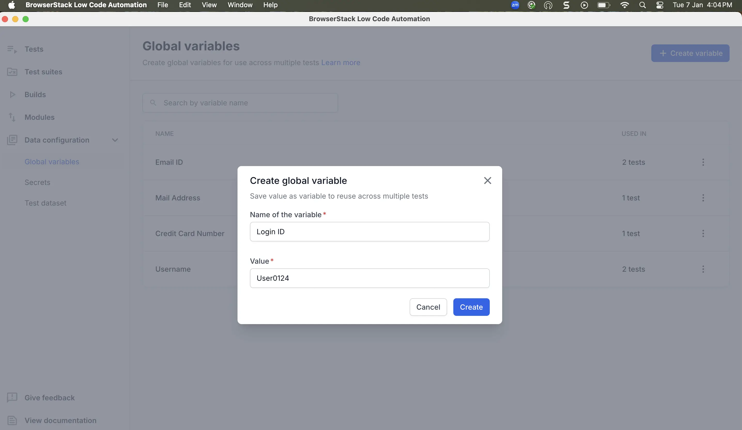Screen dimensions: 742x430
Task: Collapse the Data configuration chevron
Action: 115,140
